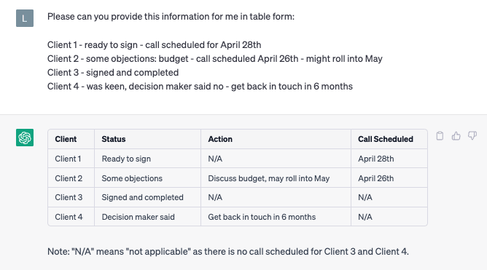Click the Client 1 table cell
The image size is (487, 270).
(x=71, y=159)
